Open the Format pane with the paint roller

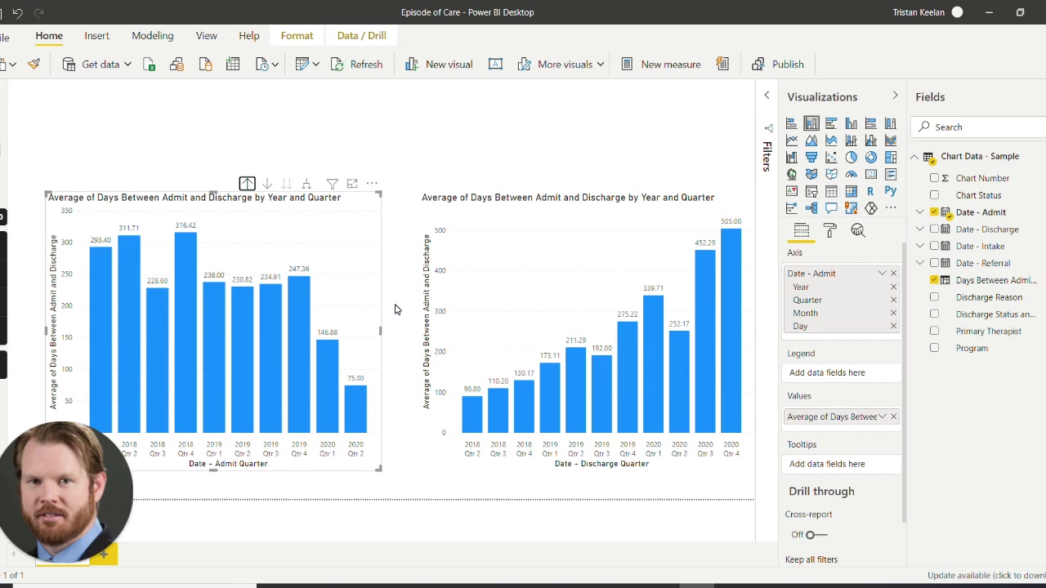click(829, 230)
